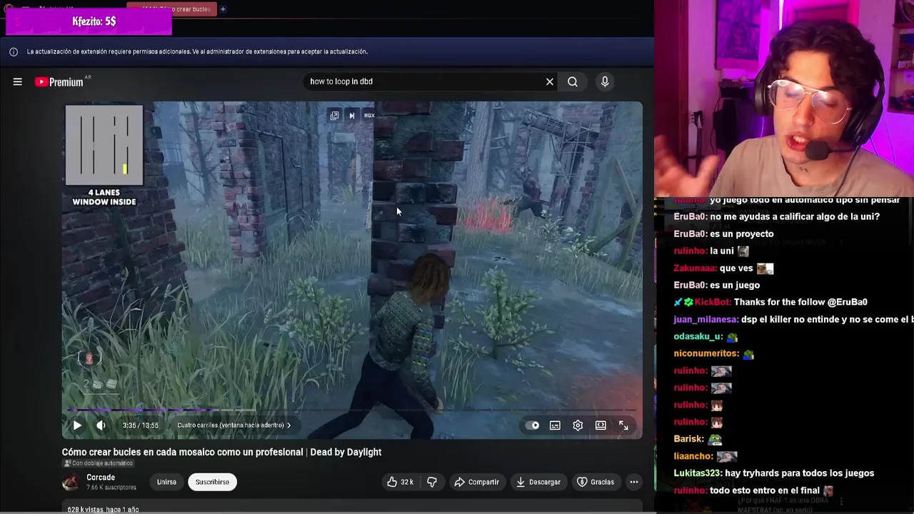Switch to theater mode
This screenshot has width=914, height=514.
(x=601, y=425)
